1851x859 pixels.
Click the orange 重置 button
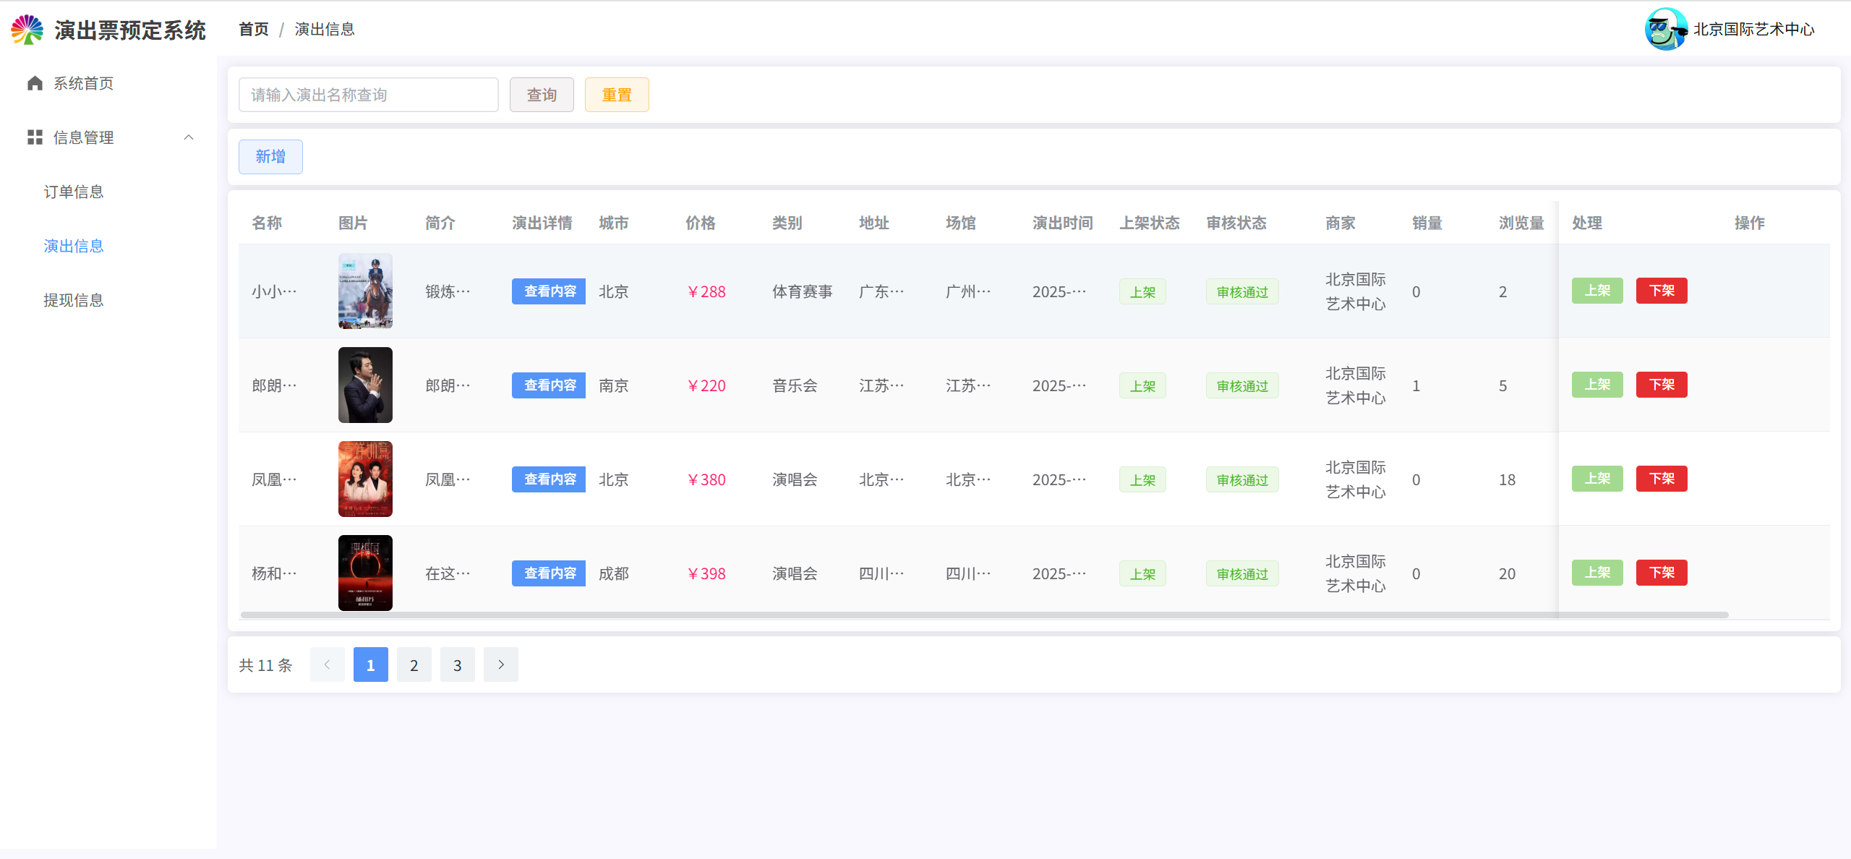tap(616, 95)
